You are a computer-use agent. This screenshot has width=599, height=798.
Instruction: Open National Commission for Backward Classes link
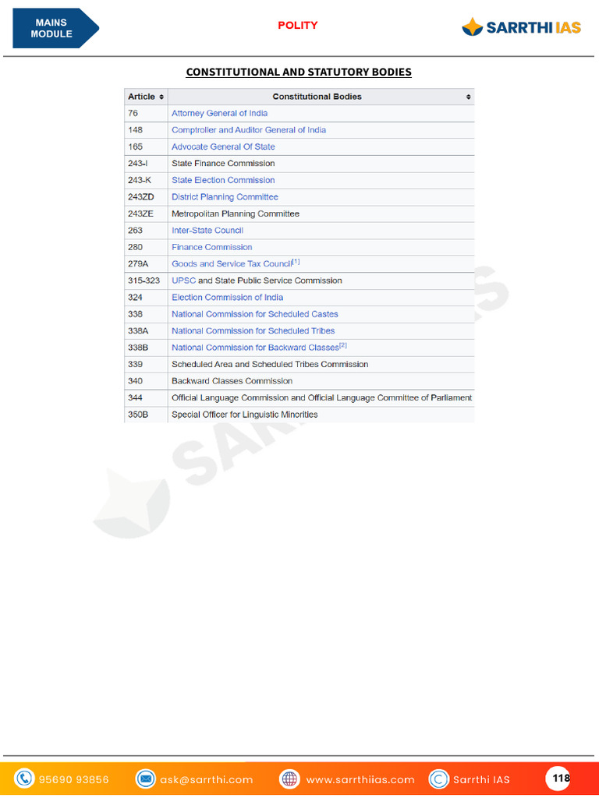click(x=255, y=348)
